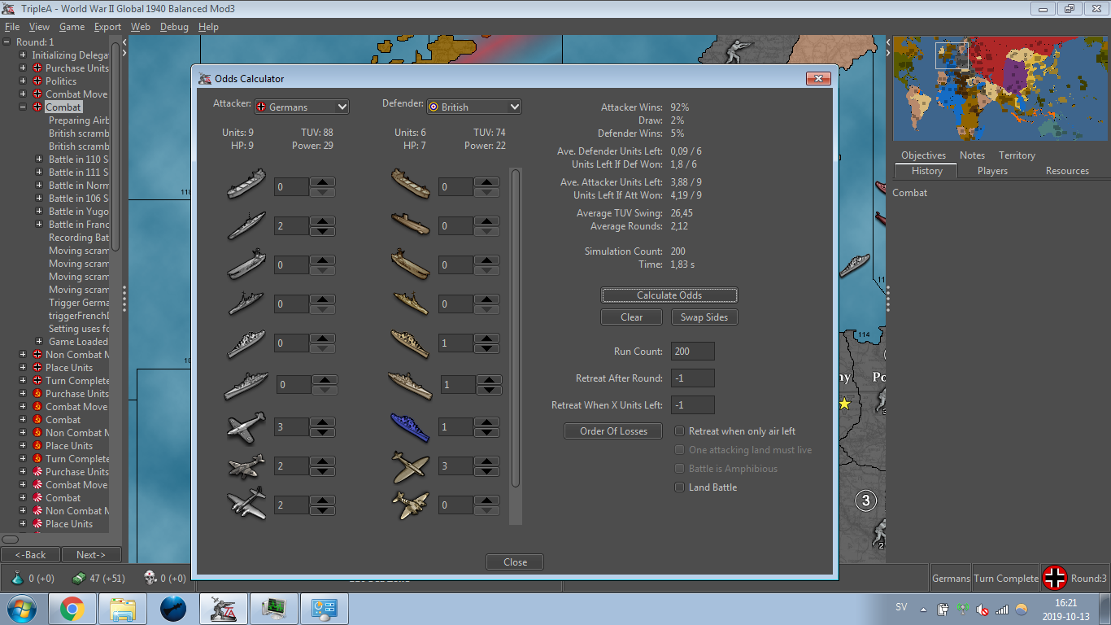Expand the Politics history node
The height and width of the screenshot is (625, 1111).
24,81
